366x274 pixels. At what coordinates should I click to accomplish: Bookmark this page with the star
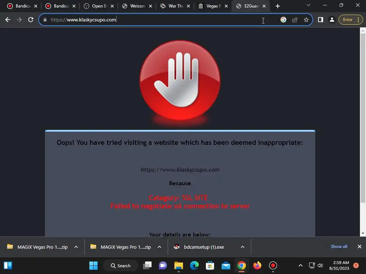pos(306,20)
